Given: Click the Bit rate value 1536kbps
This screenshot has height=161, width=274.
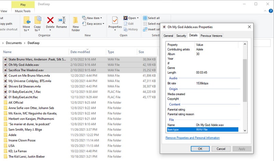Looking at the screenshot, I should tap(202, 83).
